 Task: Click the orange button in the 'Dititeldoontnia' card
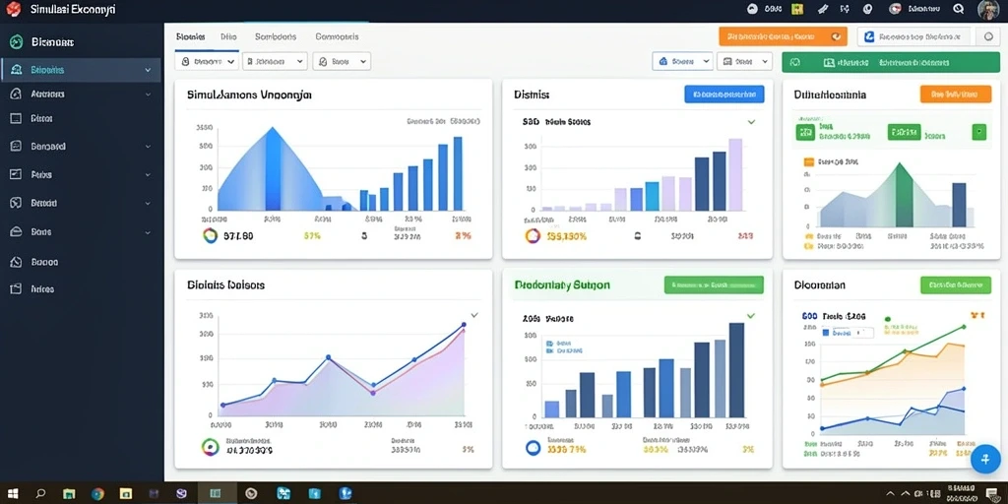click(956, 94)
